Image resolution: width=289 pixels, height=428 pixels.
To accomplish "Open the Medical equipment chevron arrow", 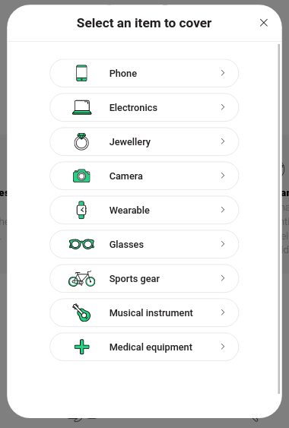I will [223, 347].
